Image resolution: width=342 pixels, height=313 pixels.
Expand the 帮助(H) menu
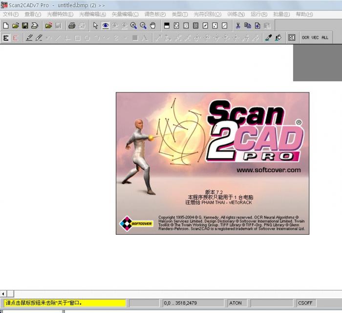click(304, 14)
